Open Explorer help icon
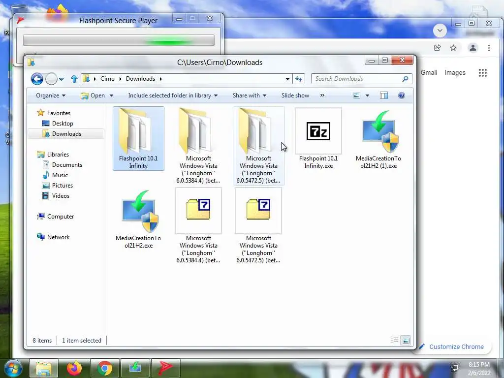Image resolution: width=504 pixels, height=378 pixels. [402, 95]
